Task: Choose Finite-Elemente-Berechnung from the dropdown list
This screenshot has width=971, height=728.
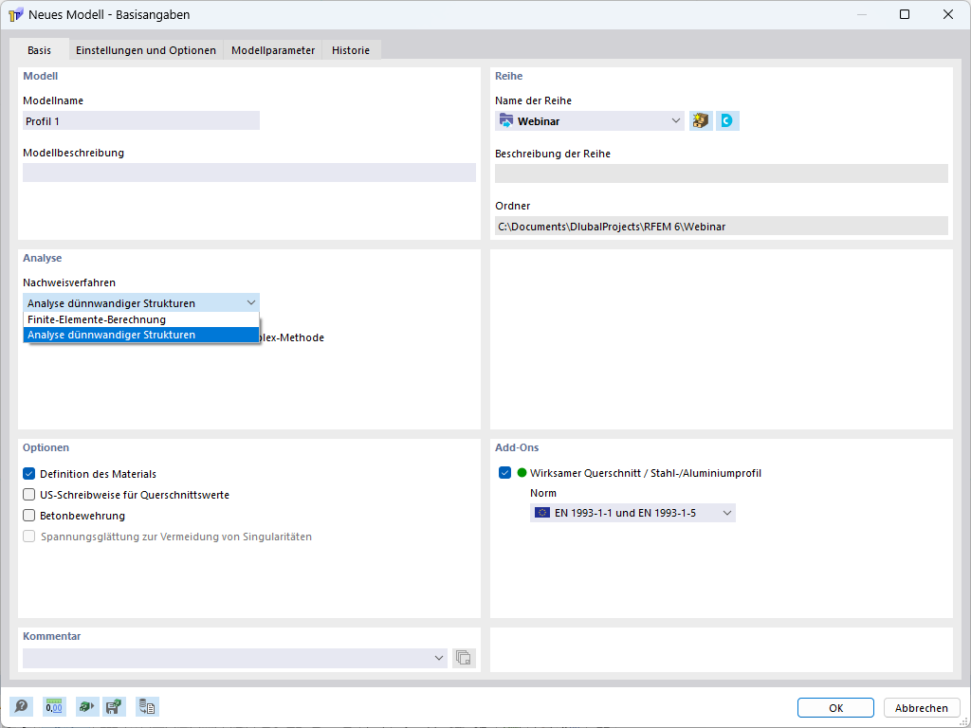Action: (97, 319)
